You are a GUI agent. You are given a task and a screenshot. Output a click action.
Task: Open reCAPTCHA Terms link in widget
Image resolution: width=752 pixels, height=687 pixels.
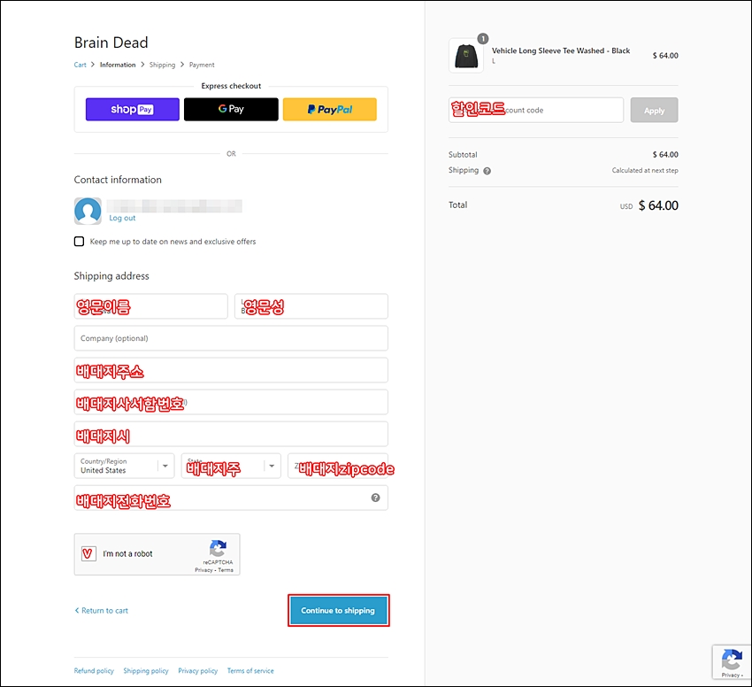[x=226, y=570]
